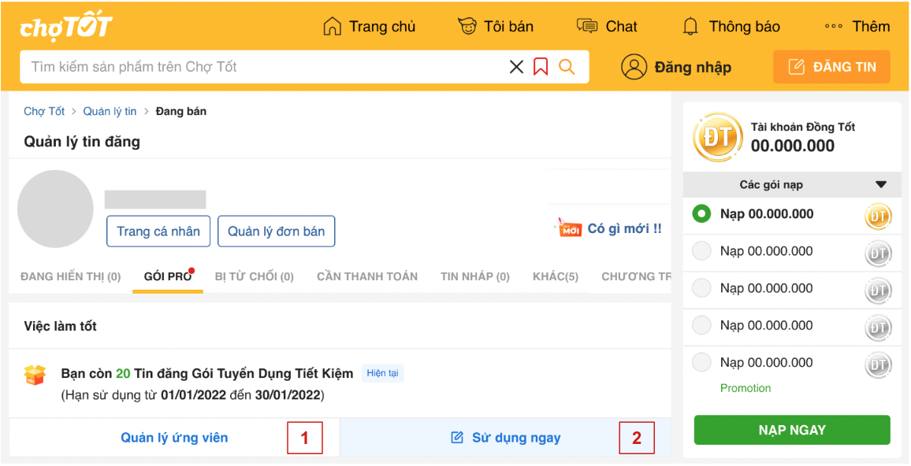Open saved searches bookmark icon
Viewport: 911px width, 466px height.
(x=541, y=67)
